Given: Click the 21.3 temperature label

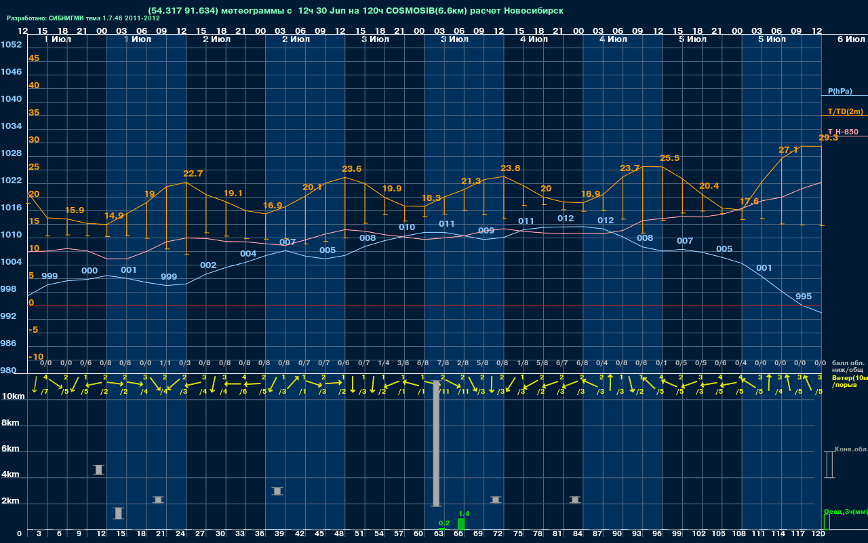Looking at the screenshot, I should [x=471, y=181].
